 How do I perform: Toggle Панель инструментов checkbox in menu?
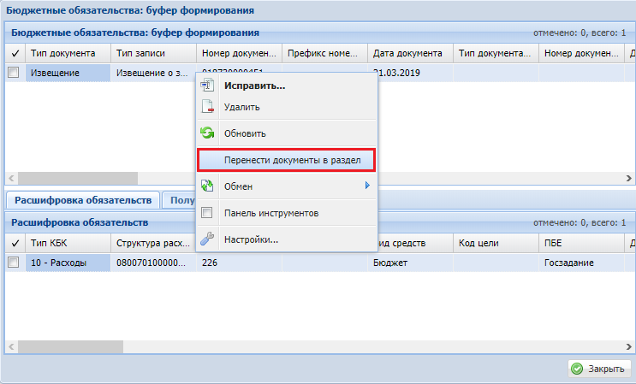[x=206, y=213]
